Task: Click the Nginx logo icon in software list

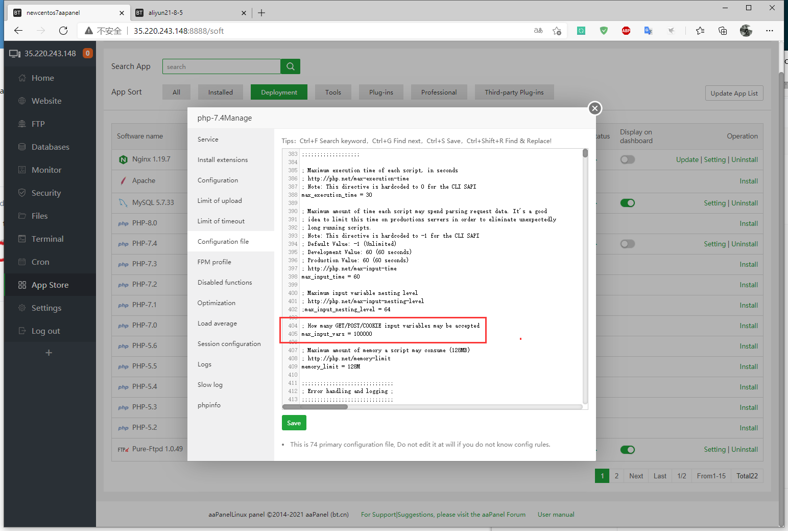Action: click(123, 159)
